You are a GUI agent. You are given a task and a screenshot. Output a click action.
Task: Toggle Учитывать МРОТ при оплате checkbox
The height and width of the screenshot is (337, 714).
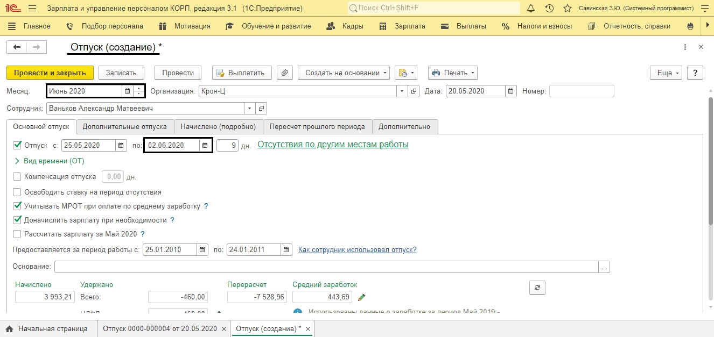[17, 206]
